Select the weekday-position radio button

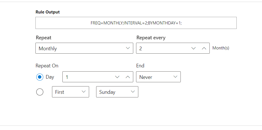(x=40, y=92)
